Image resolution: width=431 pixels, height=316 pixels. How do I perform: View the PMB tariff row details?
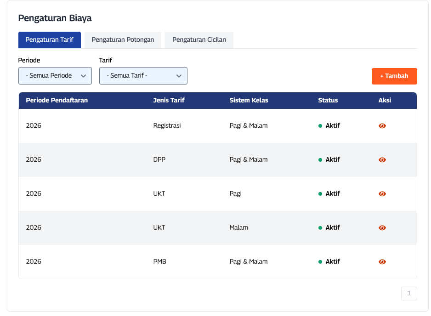tap(382, 262)
